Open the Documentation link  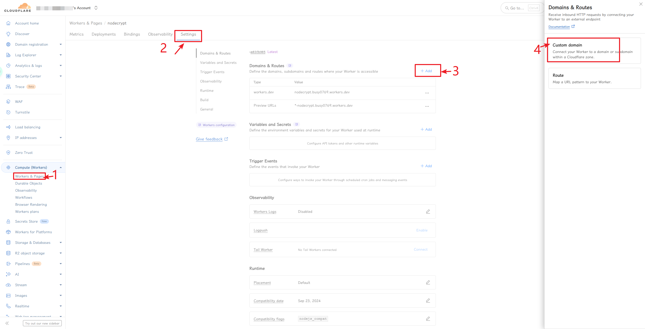click(559, 27)
